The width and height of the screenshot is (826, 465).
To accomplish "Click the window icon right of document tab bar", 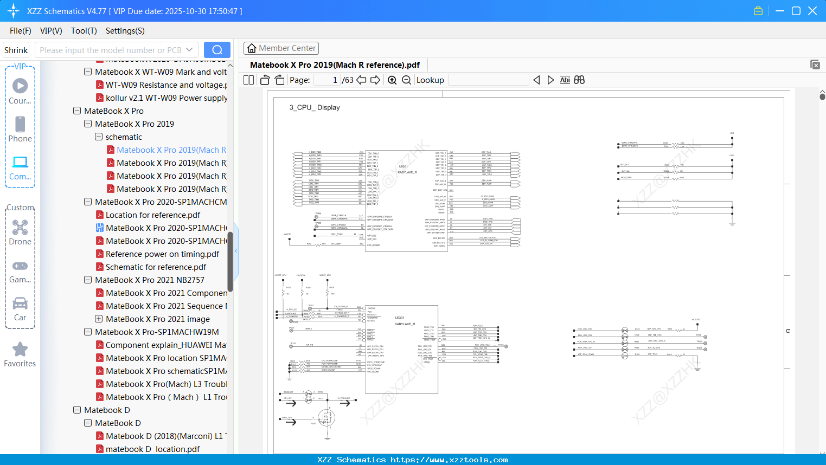I will (x=815, y=64).
